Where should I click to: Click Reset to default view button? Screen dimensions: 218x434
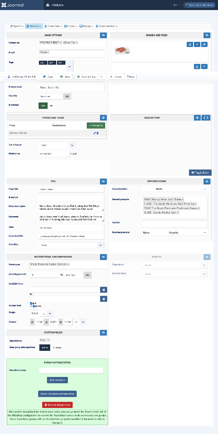[x=57, y=405]
